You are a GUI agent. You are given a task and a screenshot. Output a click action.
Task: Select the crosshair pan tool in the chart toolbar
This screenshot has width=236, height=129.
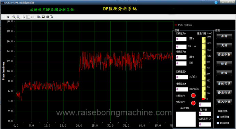4,17
